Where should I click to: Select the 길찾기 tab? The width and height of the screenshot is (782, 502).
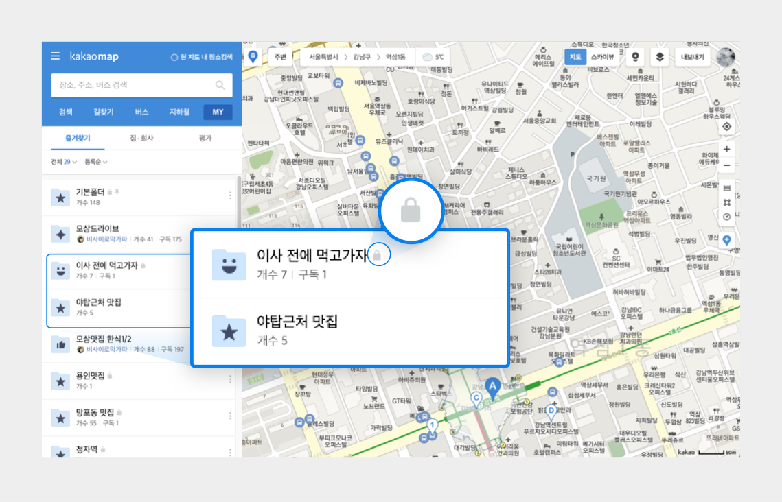coord(103,112)
